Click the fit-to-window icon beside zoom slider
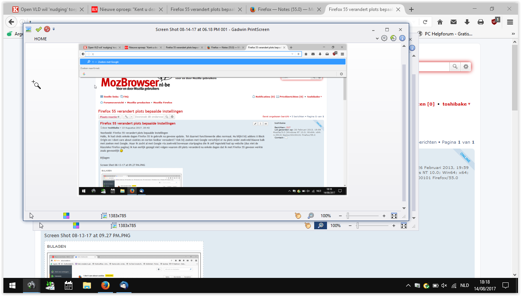The width and height of the screenshot is (521, 296). (394, 216)
